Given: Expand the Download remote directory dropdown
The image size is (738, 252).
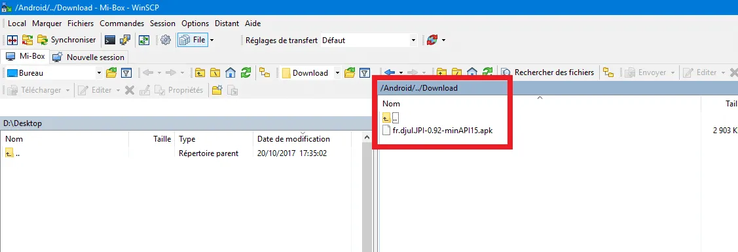Looking at the screenshot, I should pos(337,72).
